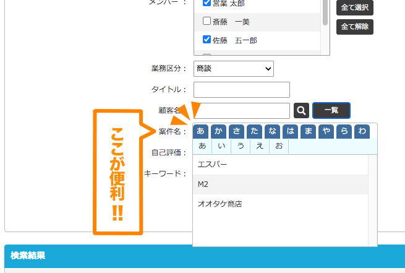This screenshot has width=405, height=273.
Task: Choose エスパー from the customer list
Action: pyautogui.click(x=281, y=165)
